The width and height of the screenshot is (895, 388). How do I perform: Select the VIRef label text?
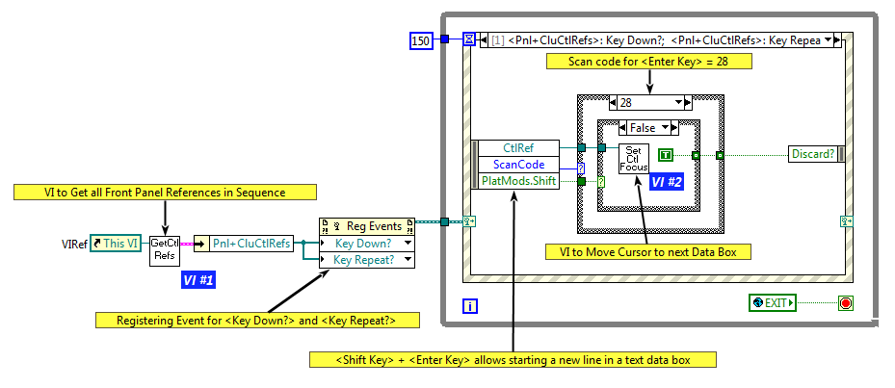(75, 245)
